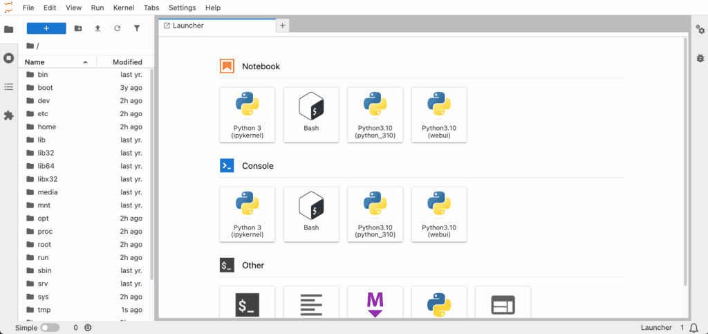Launch Python3.10 (python_310) notebook
708x334 pixels.
pyautogui.click(x=375, y=115)
